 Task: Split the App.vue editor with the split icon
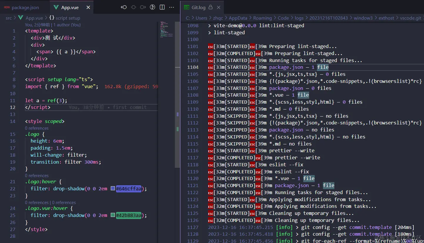(162, 7)
